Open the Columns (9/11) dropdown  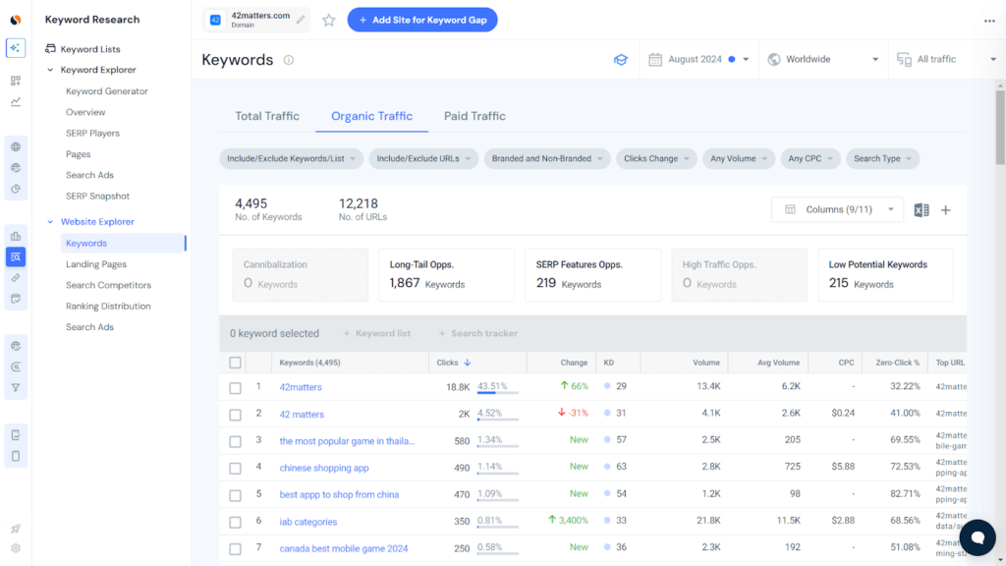click(837, 209)
